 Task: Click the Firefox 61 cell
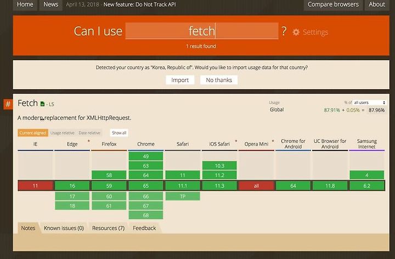(x=109, y=206)
